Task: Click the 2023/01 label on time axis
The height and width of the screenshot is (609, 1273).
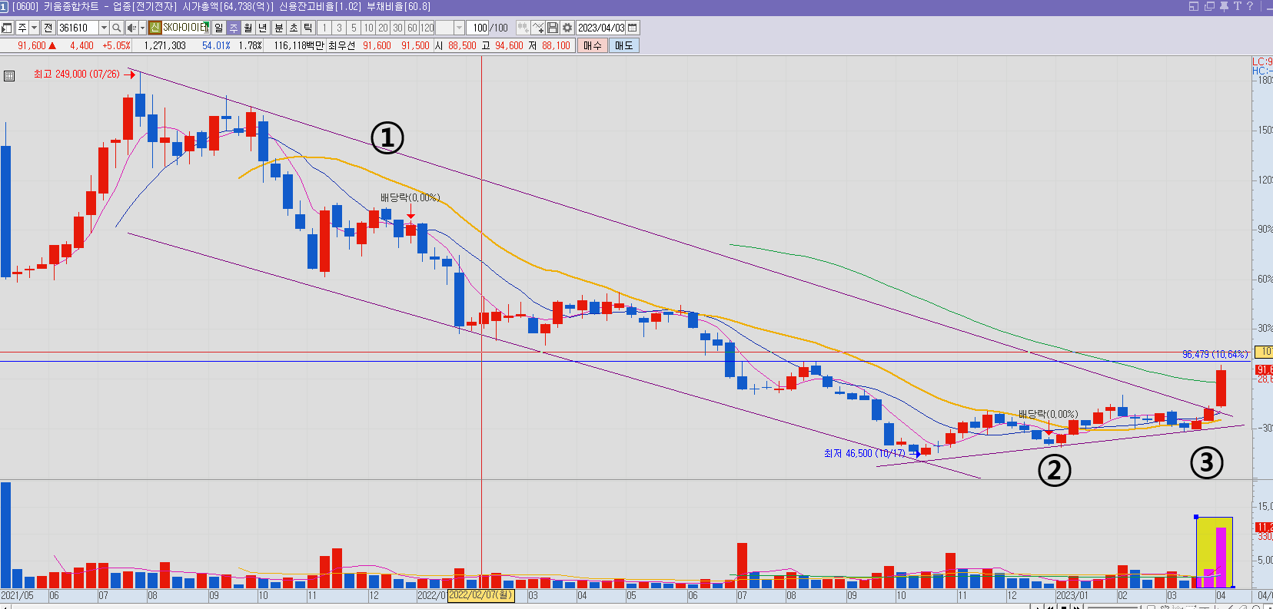Action: click(1072, 596)
